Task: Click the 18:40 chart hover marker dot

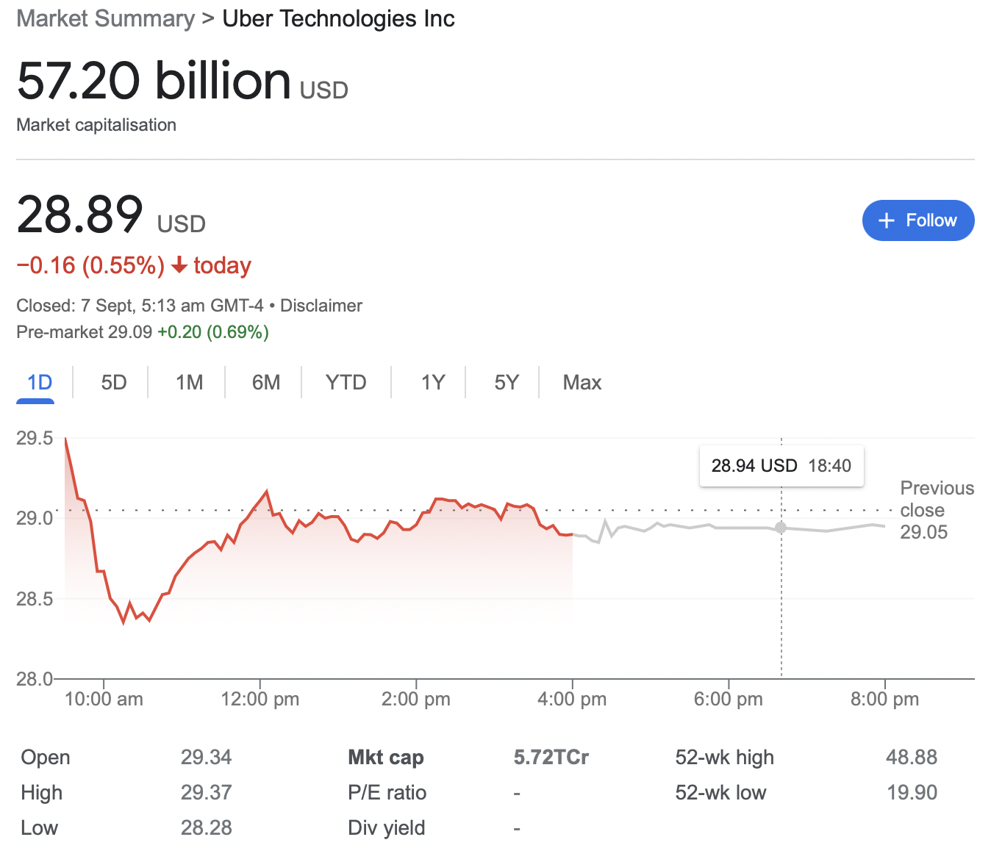Action: [781, 528]
